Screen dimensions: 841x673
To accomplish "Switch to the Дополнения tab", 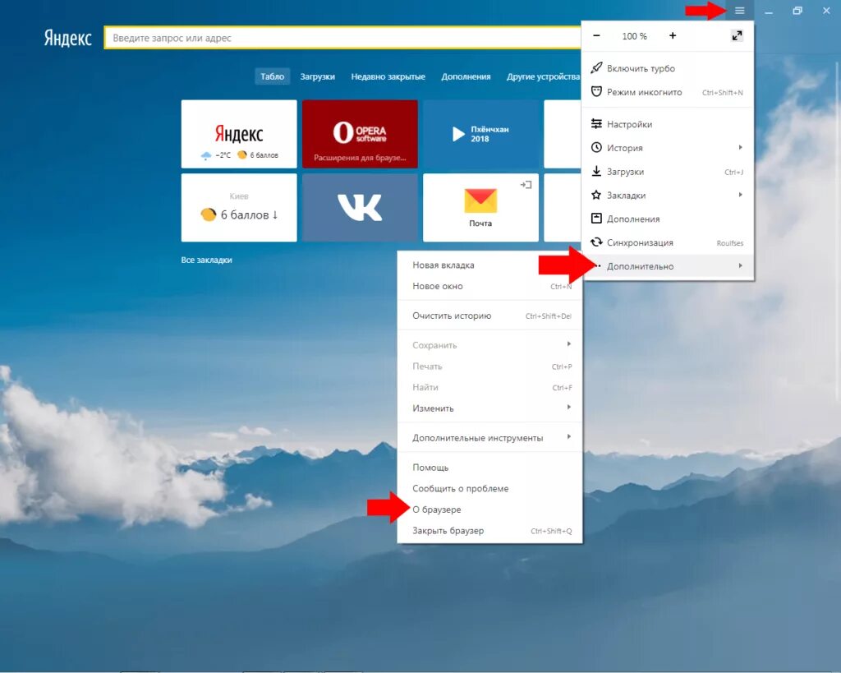I will tap(466, 76).
